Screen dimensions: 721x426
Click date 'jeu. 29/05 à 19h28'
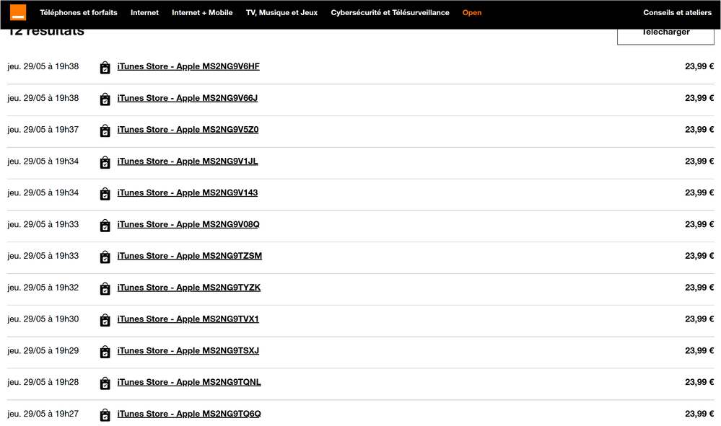click(x=43, y=382)
